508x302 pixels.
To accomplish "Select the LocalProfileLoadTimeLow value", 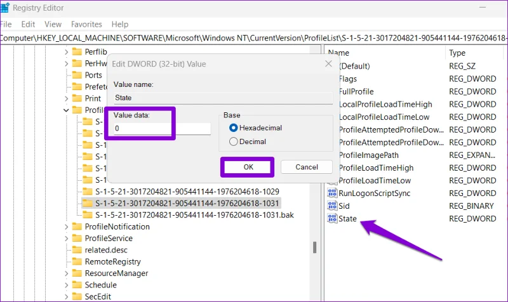I will coord(384,117).
